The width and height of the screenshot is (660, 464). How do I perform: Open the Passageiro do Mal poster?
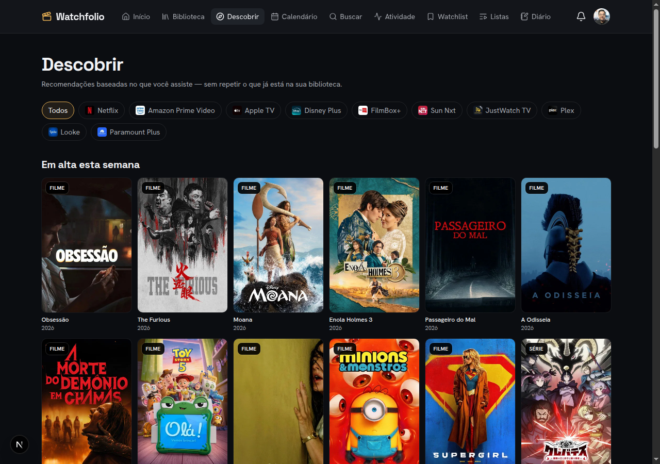pos(470,245)
